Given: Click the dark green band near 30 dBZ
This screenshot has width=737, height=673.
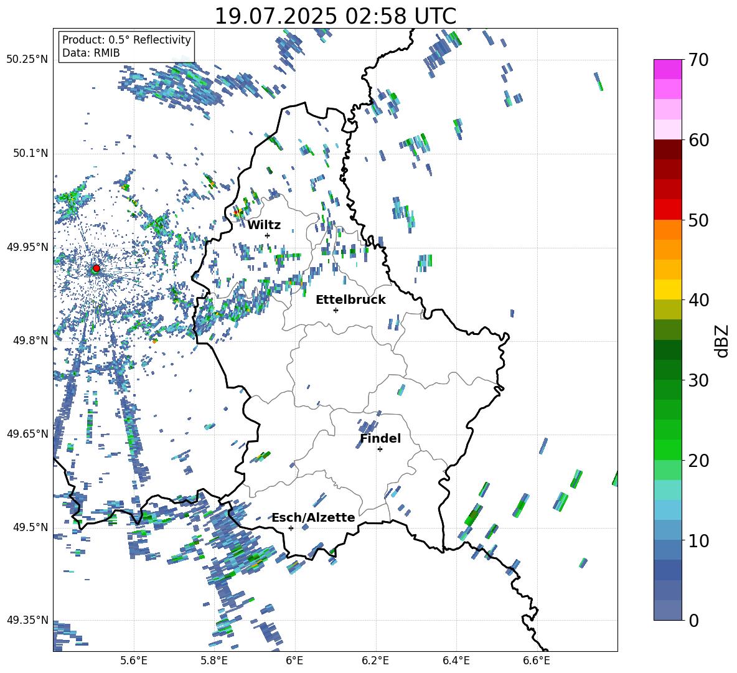Looking at the screenshot, I should pos(667,370).
